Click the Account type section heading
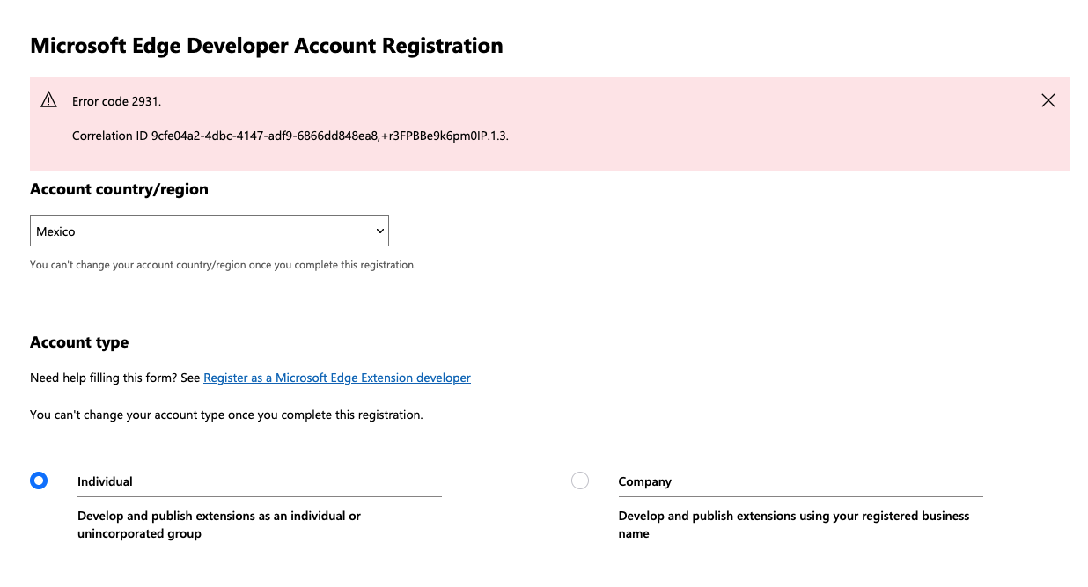 [79, 342]
